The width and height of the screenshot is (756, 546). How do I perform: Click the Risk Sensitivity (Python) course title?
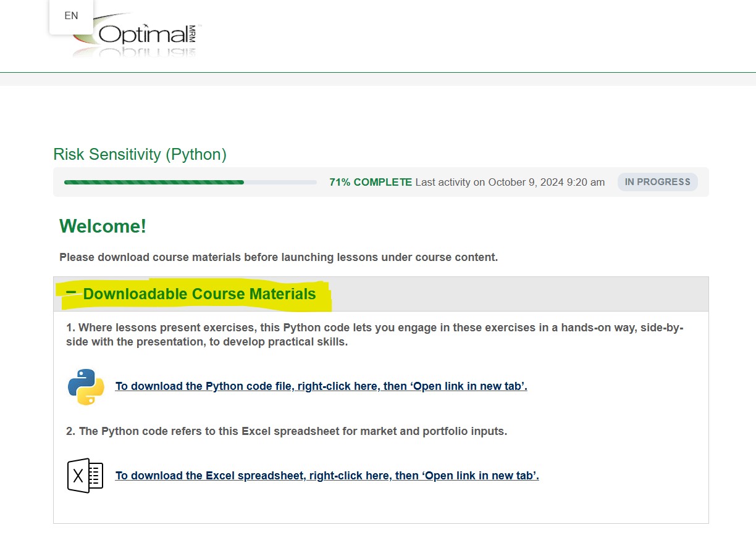pyautogui.click(x=140, y=154)
